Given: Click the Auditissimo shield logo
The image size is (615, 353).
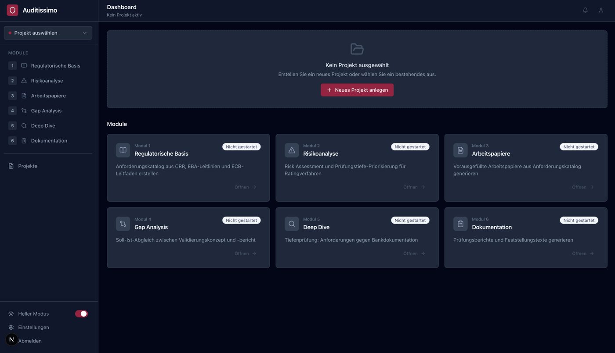Looking at the screenshot, I should click(12, 10).
